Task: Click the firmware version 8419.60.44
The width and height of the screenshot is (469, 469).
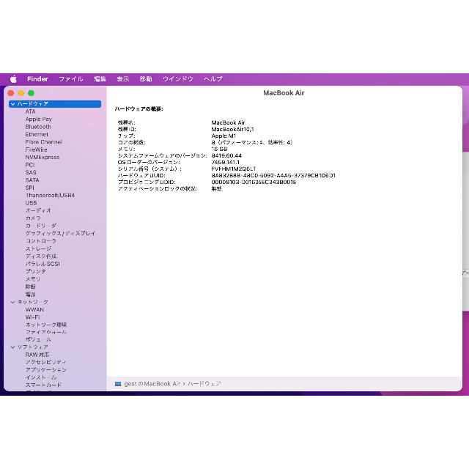Action: coord(226,156)
